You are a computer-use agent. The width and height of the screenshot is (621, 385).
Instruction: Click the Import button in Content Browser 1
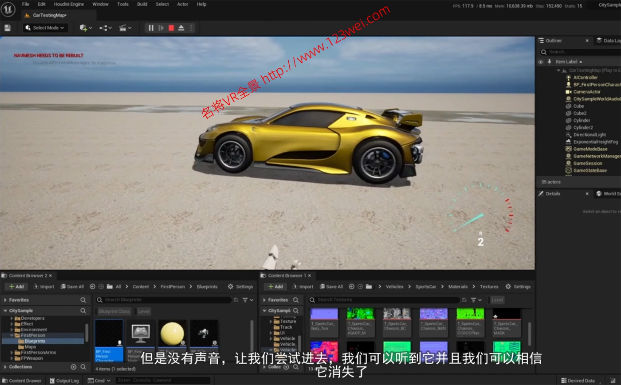tap(303, 287)
